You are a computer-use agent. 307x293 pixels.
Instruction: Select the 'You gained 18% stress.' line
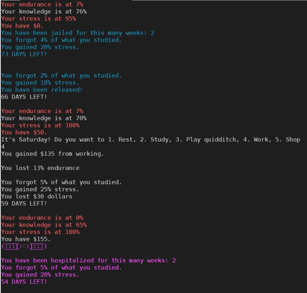click(x=40, y=83)
